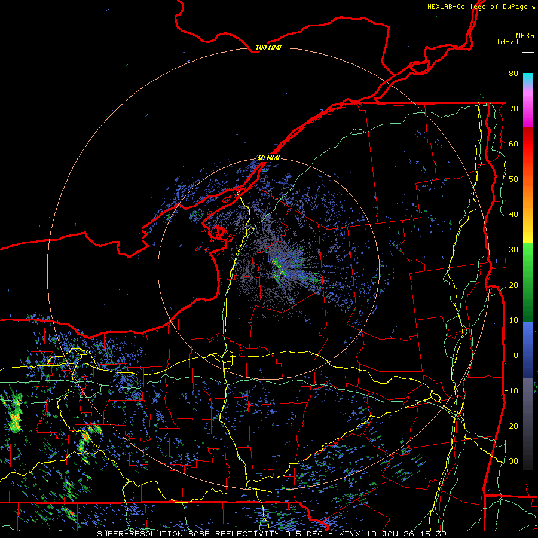Click the bright green segment of the color bar

pos(528,257)
